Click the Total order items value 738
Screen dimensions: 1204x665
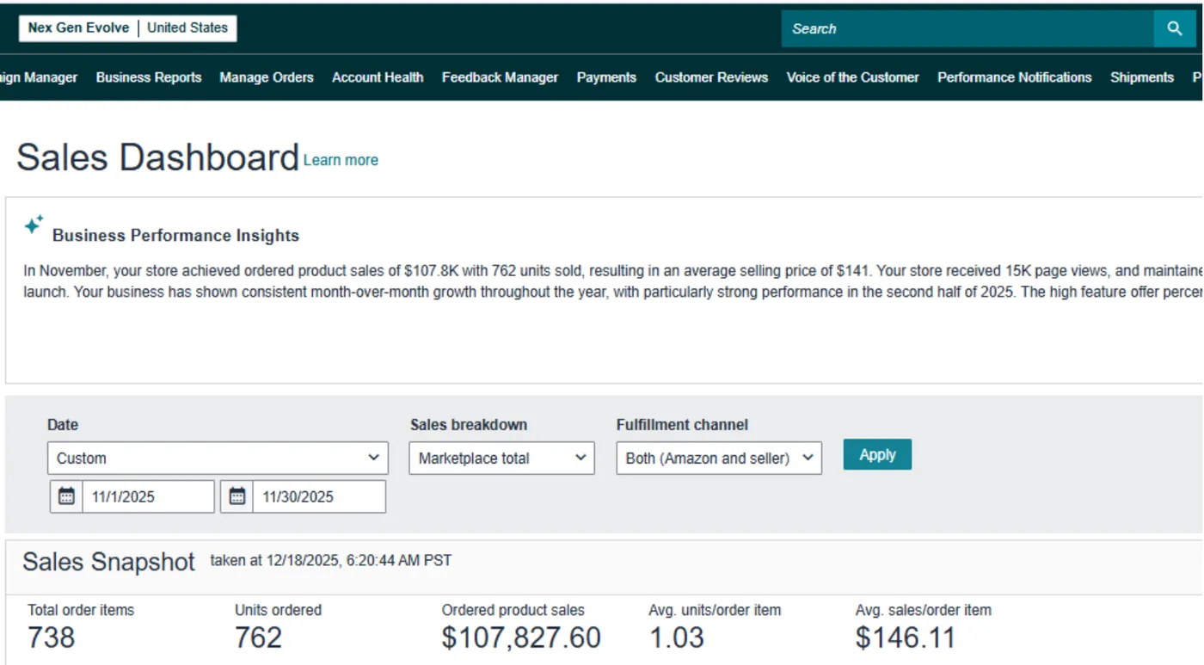point(52,637)
